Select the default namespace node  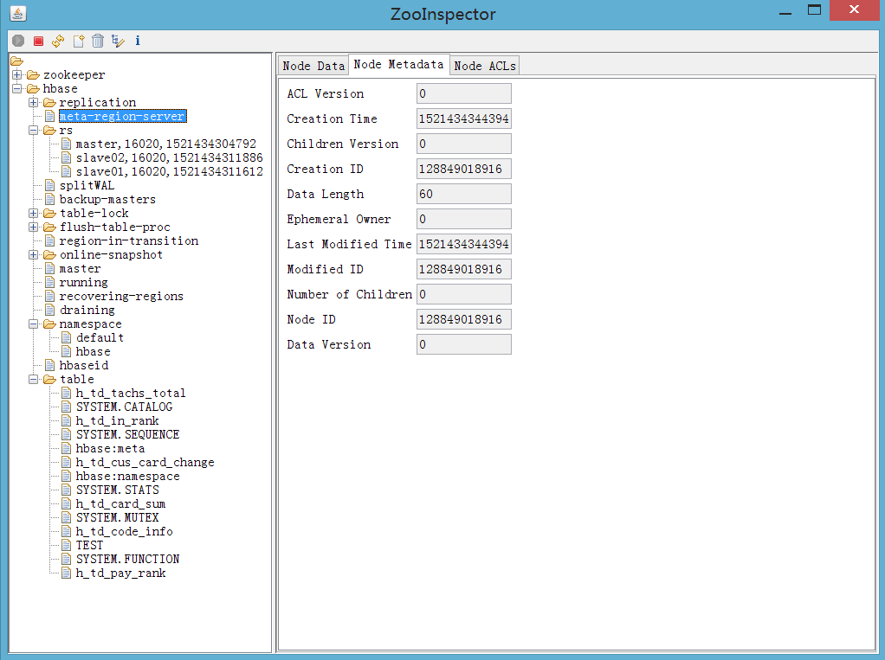[100, 337]
